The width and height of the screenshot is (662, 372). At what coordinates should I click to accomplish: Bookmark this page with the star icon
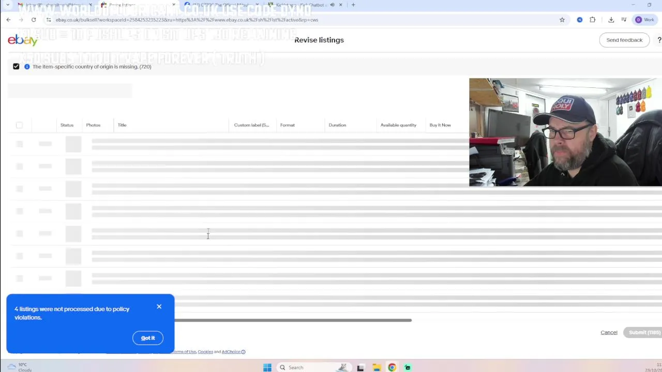click(x=562, y=20)
